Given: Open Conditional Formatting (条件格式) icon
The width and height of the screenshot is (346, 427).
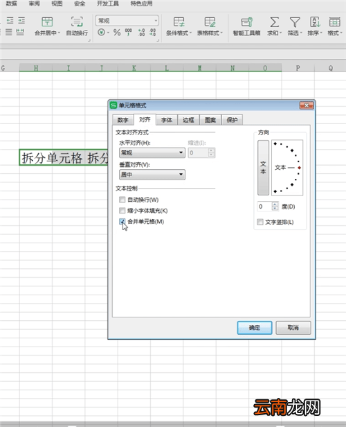Looking at the screenshot, I should click(x=179, y=21).
